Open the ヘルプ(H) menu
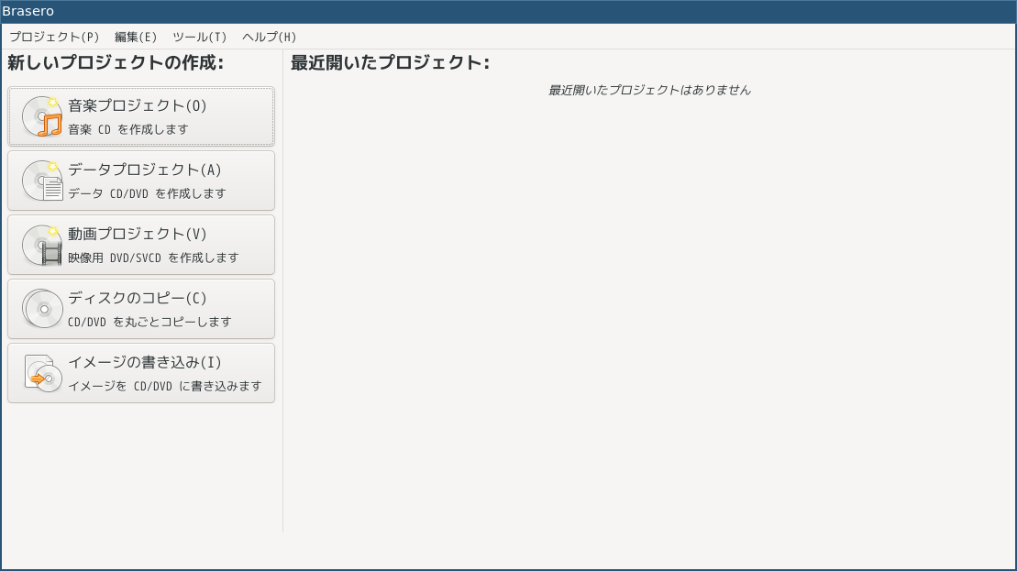The width and height of the screenshot is (1017, 571). [270, 37]
